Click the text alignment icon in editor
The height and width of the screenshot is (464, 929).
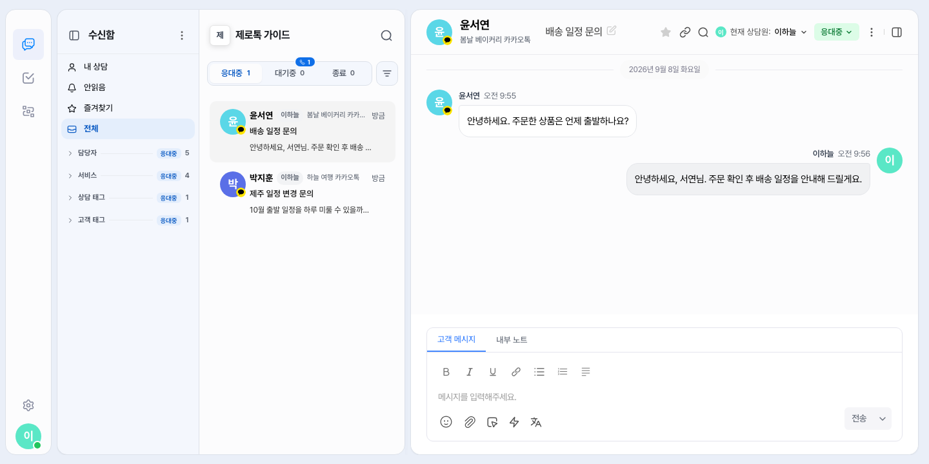586,372
